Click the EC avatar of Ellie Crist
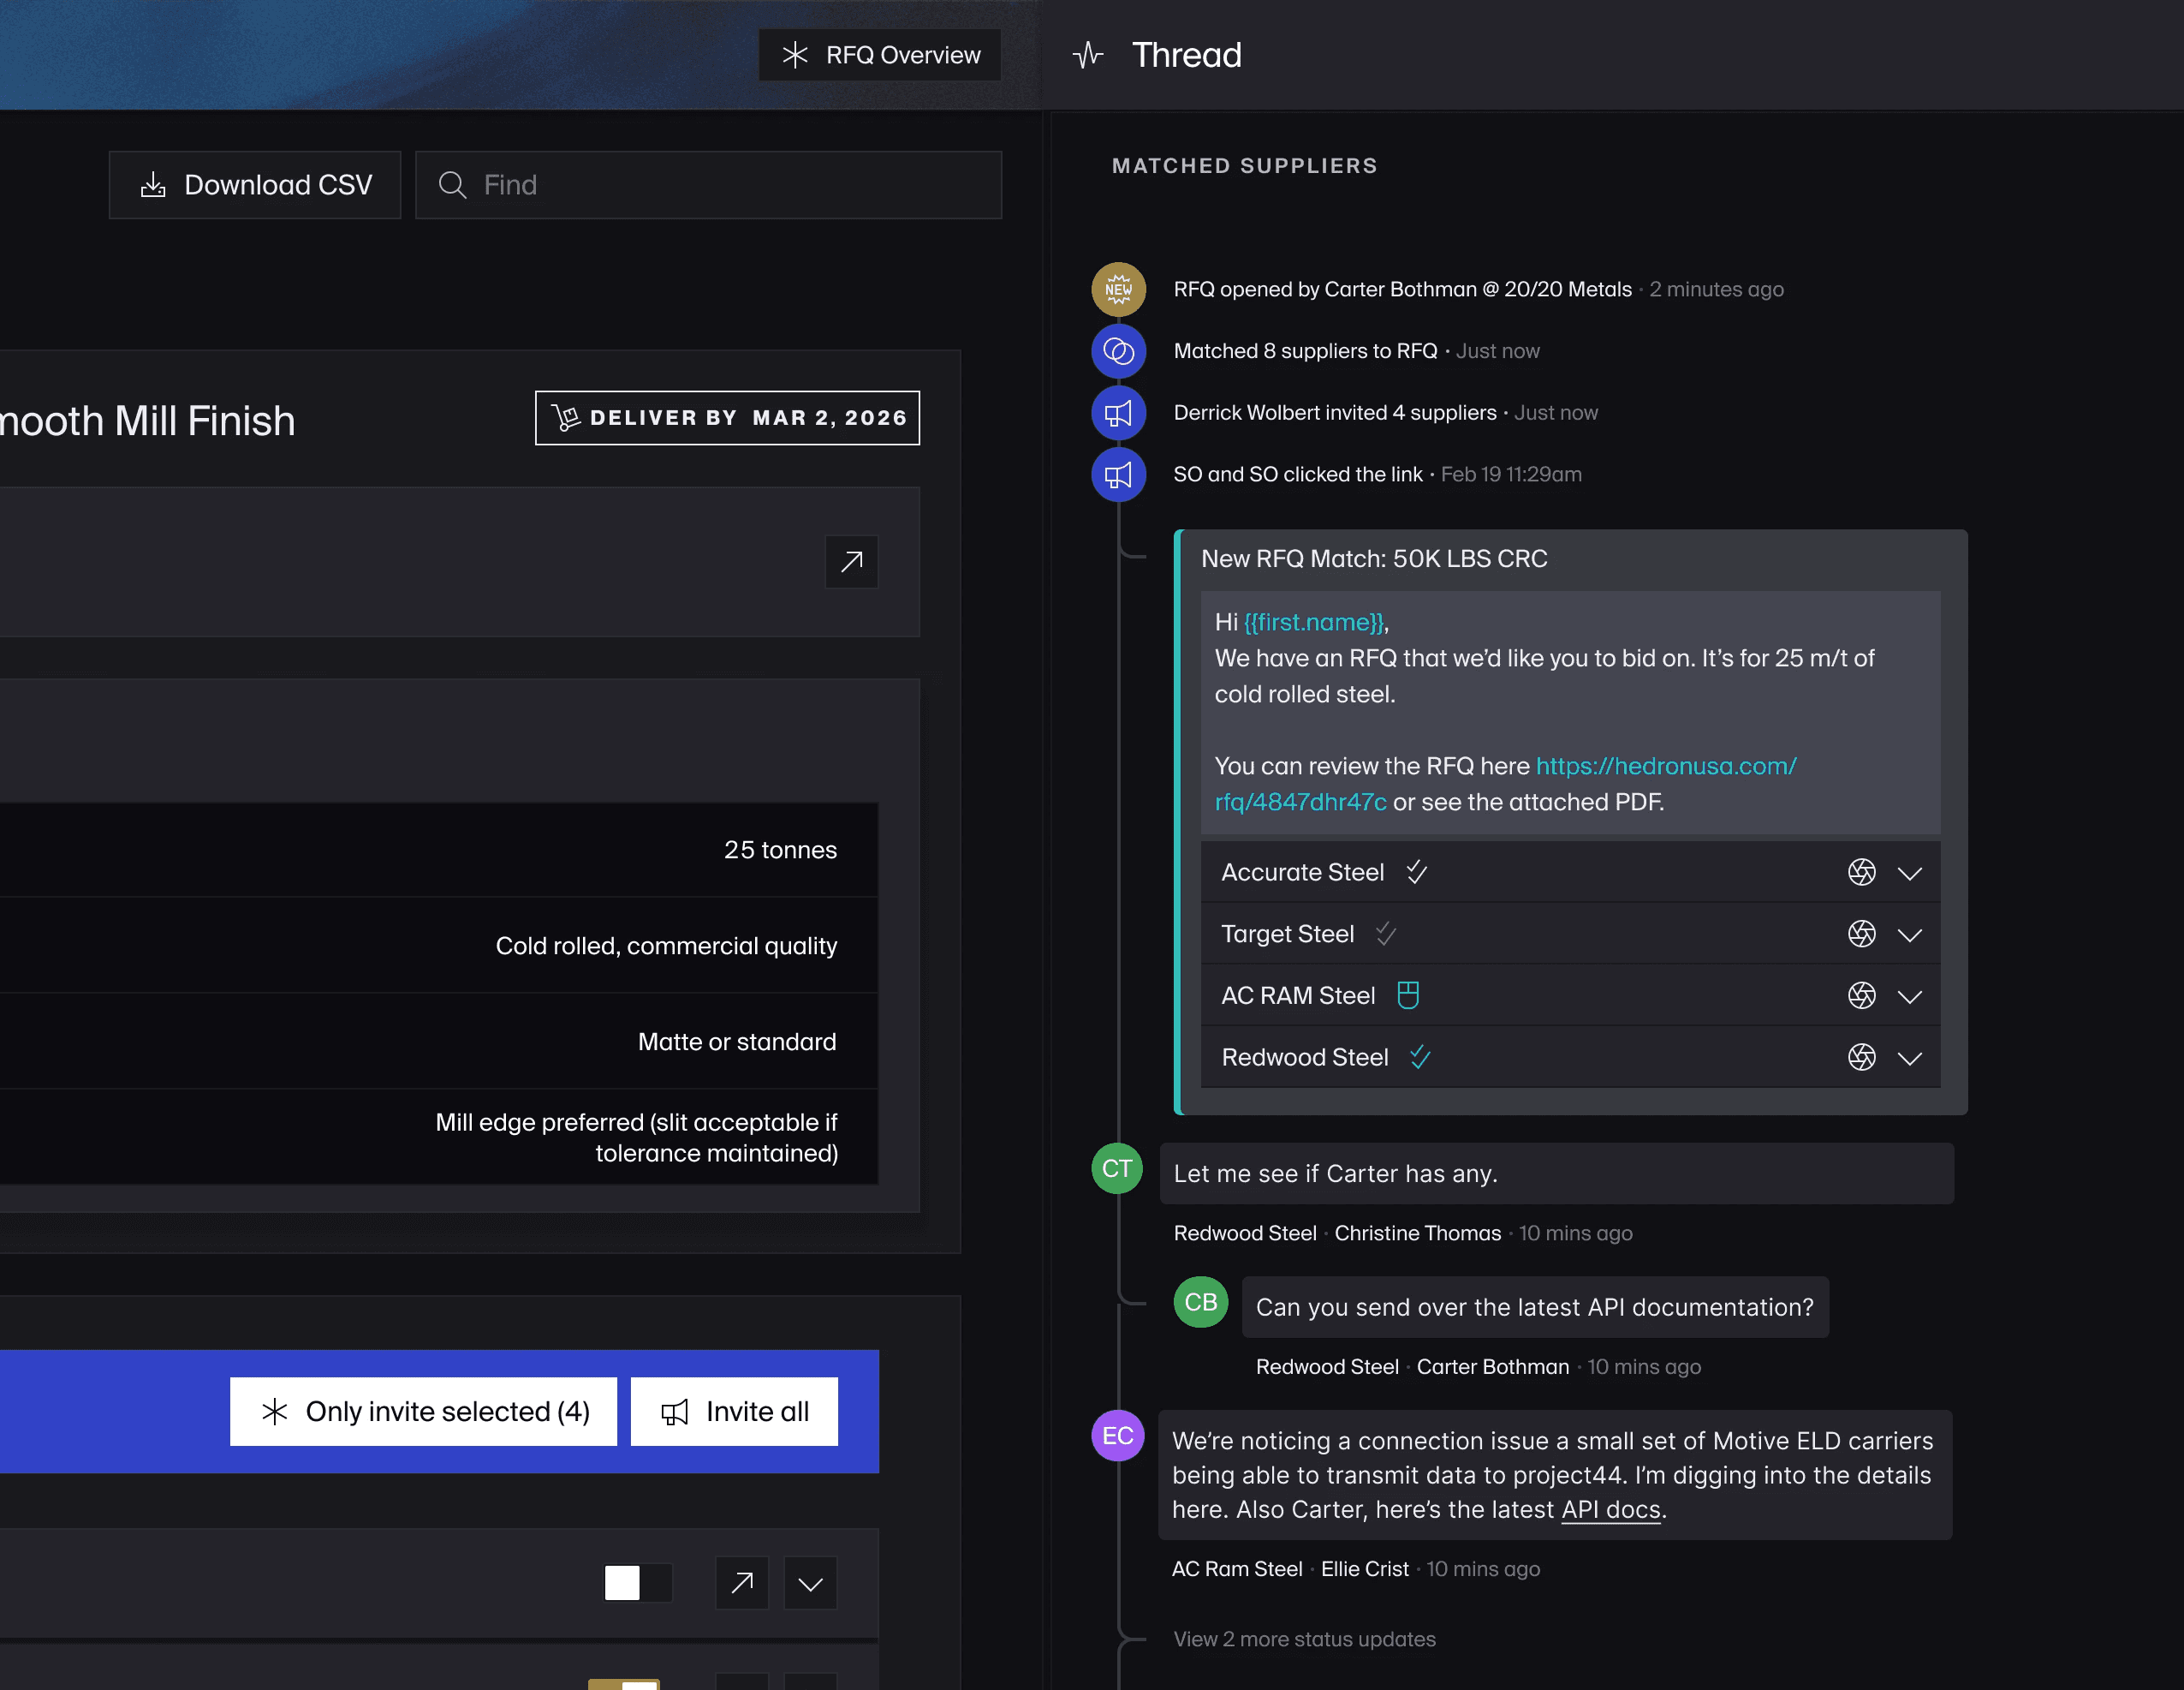2184x1690 pixels. coord(1117,1436)
